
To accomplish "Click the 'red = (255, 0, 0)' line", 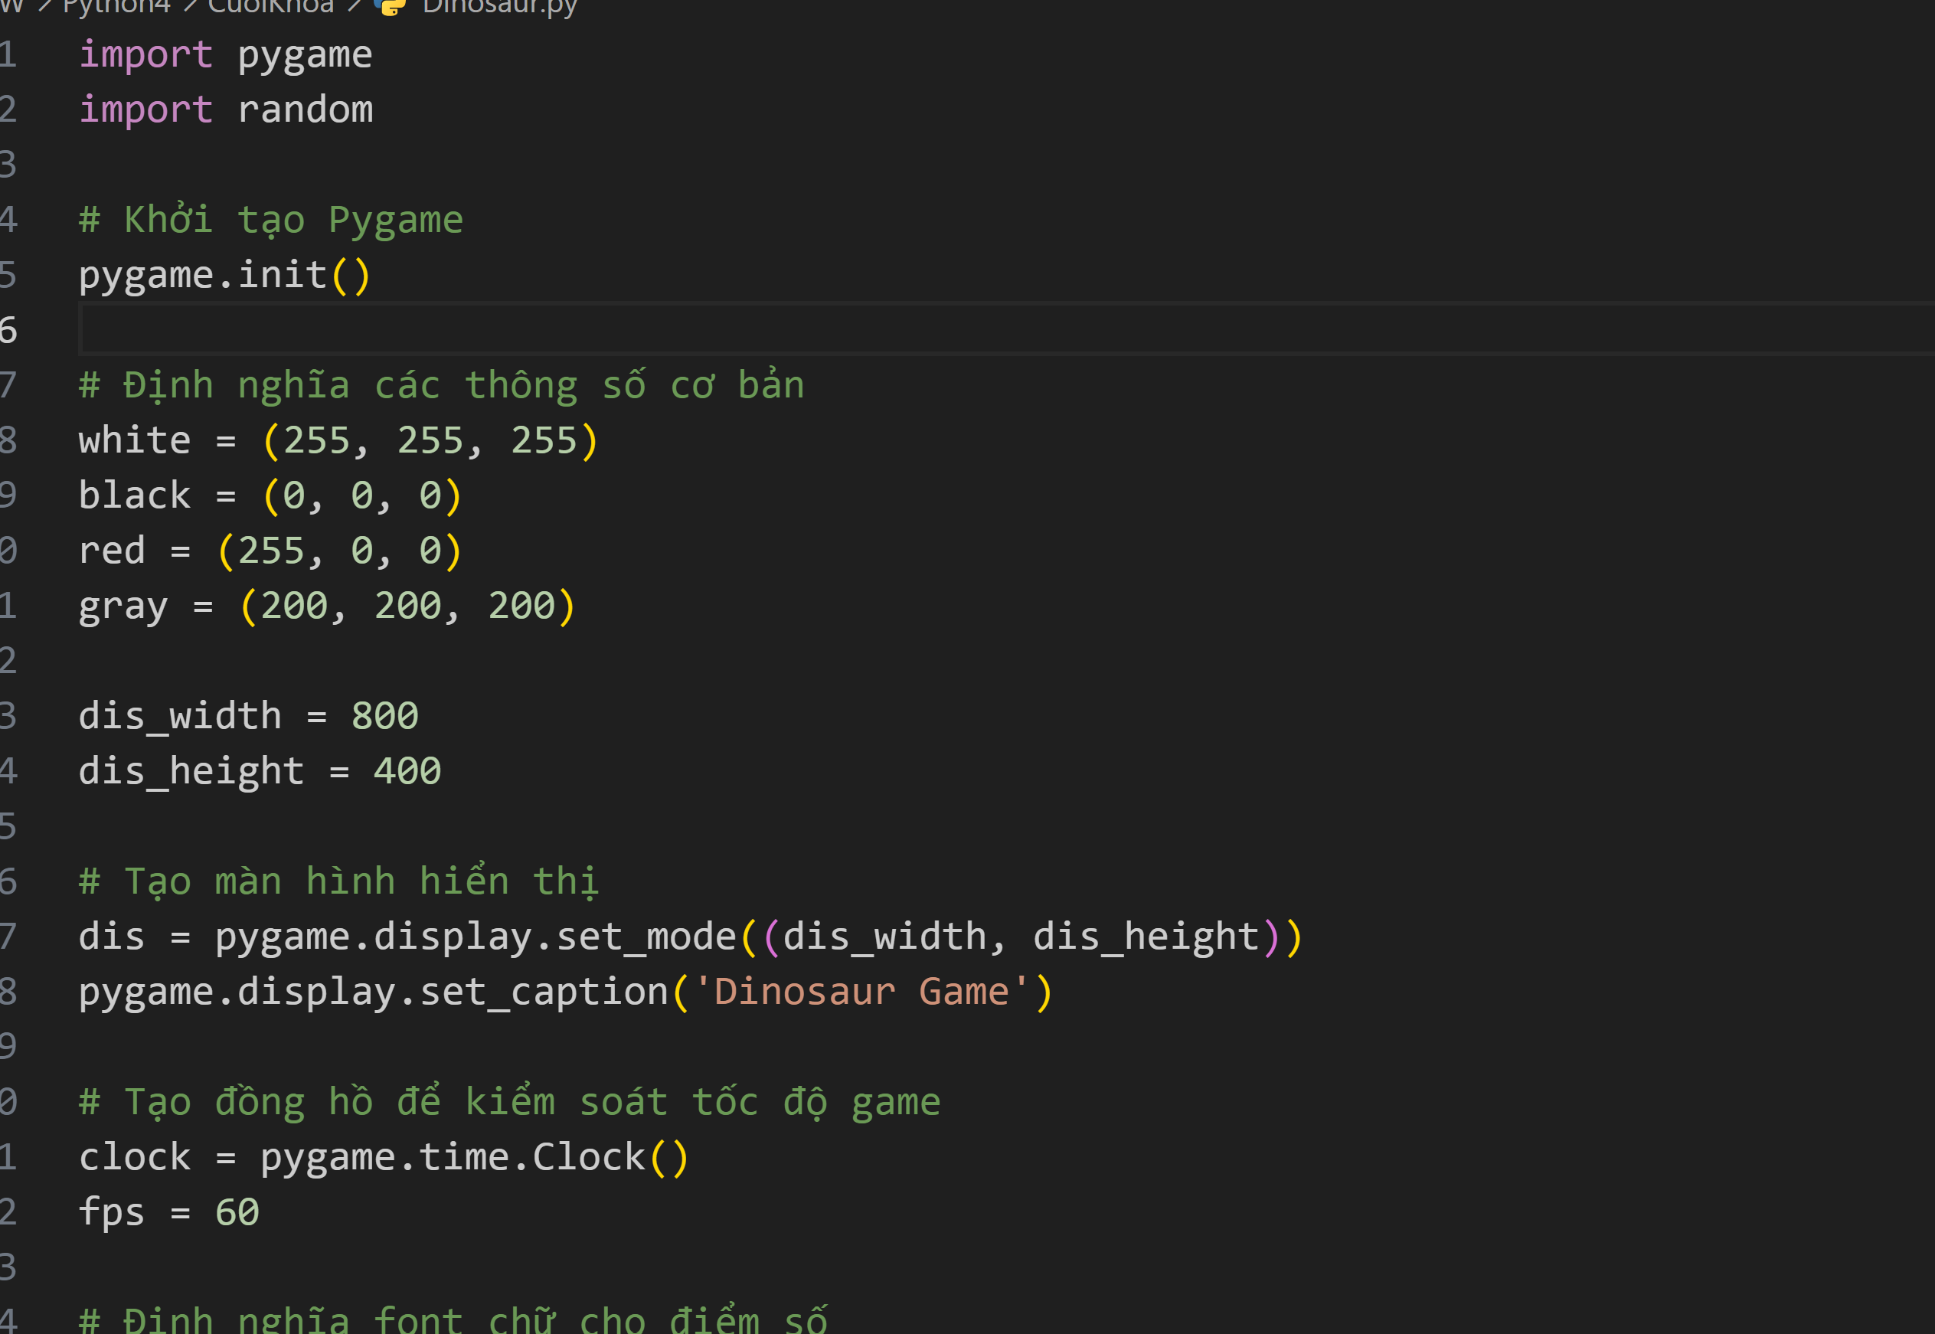I will (270, 551).
